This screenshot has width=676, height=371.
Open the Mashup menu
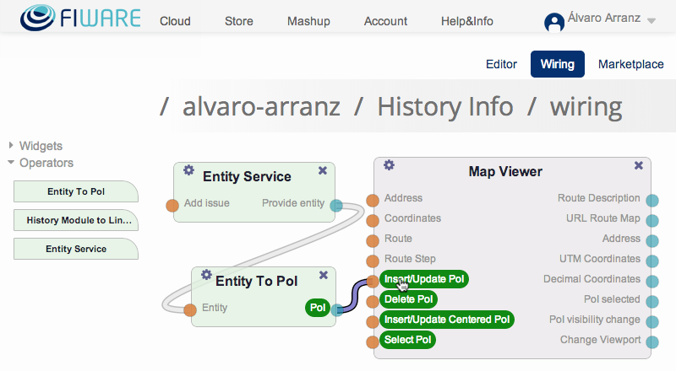(308, 21)
